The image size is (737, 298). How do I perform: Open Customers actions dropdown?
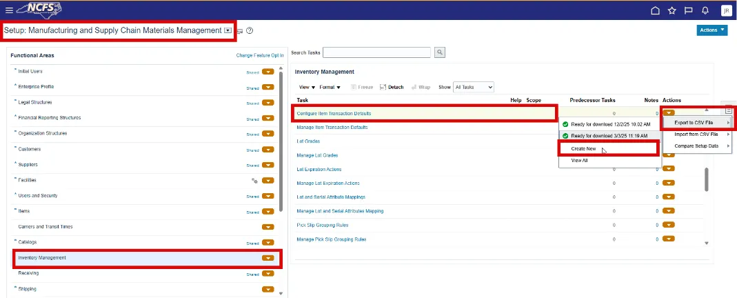point(268,150)
